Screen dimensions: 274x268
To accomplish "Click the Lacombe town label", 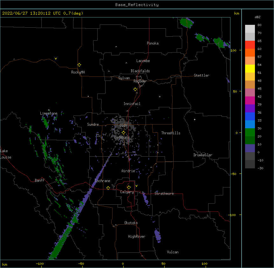I will (143, 61).
